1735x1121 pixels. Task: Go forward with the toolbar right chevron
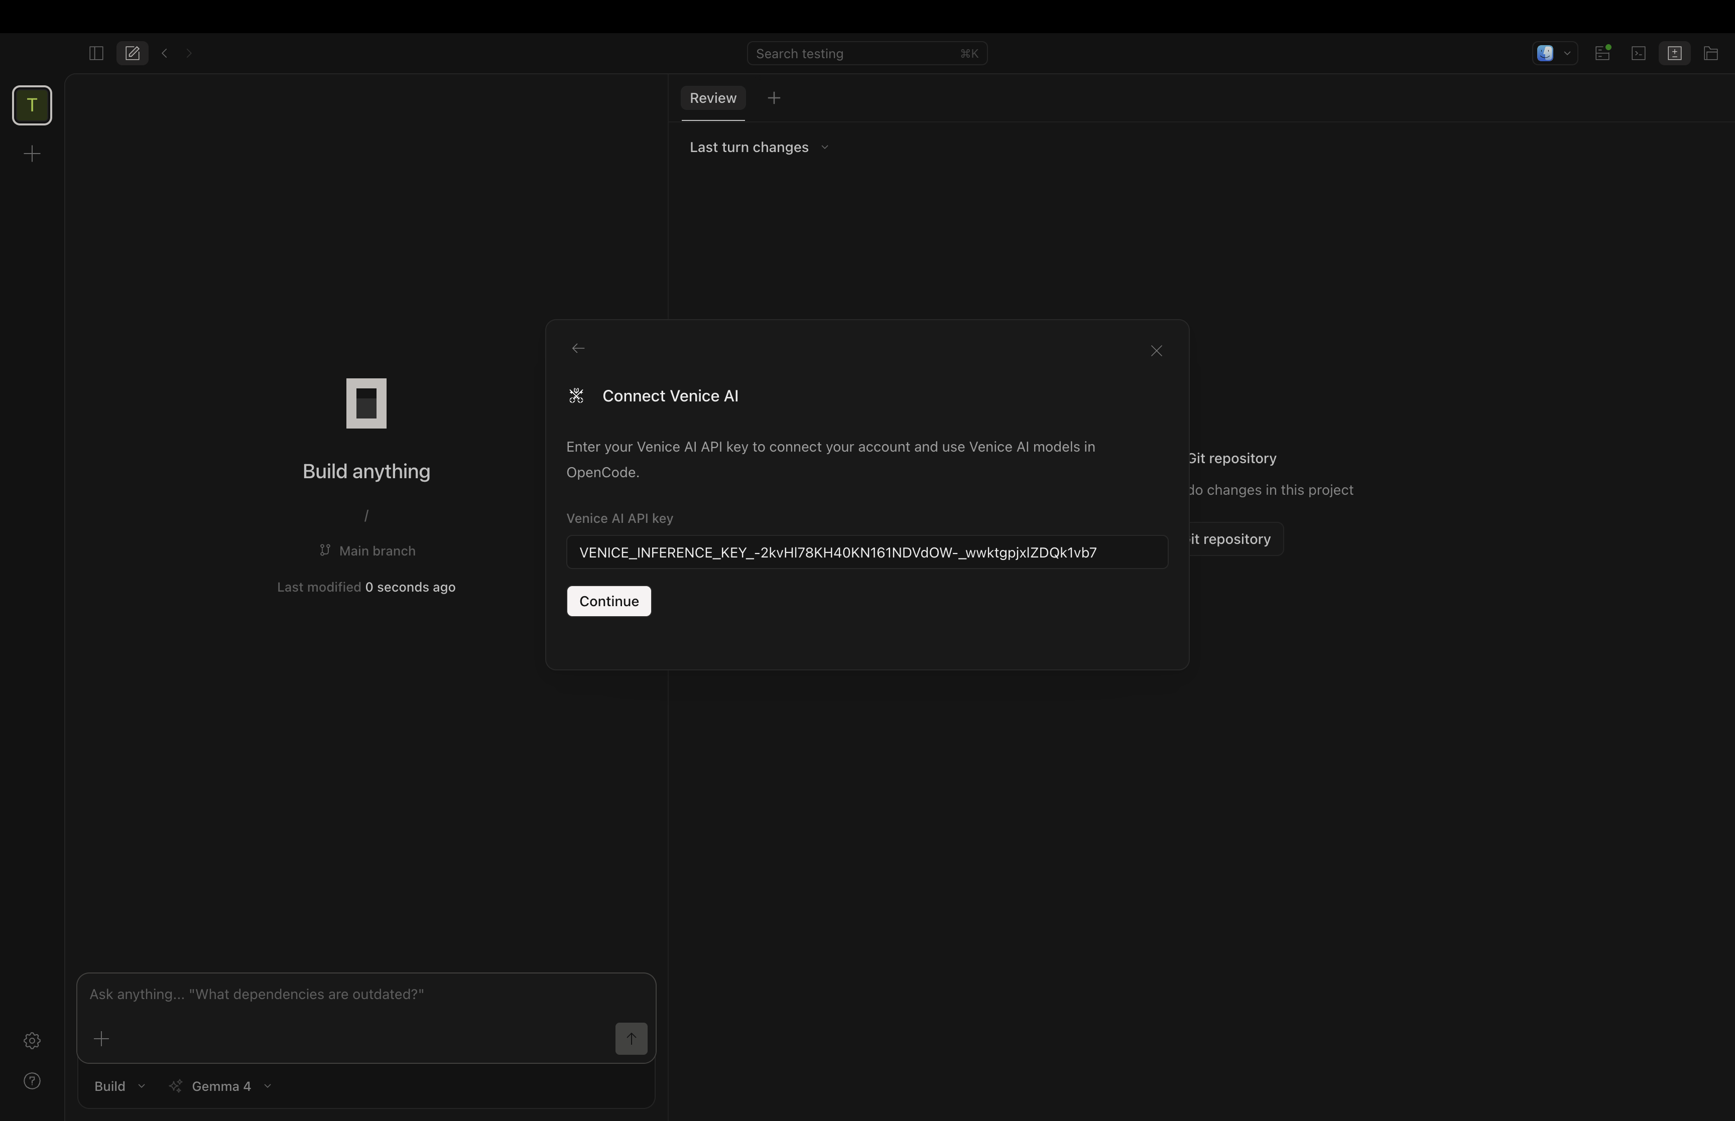click(x=189, y=53)
